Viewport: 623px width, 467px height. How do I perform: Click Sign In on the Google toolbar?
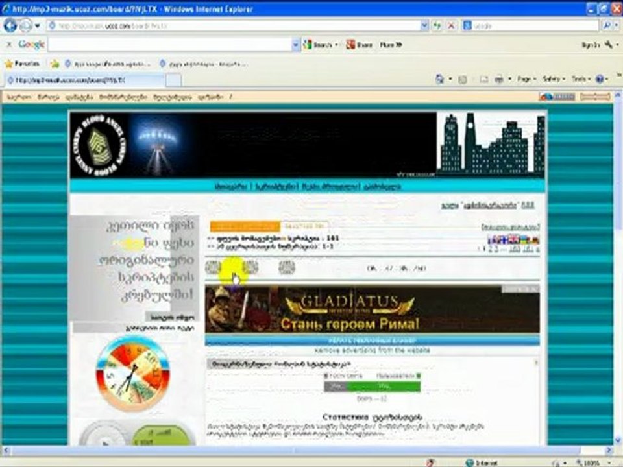click(591, 45)
